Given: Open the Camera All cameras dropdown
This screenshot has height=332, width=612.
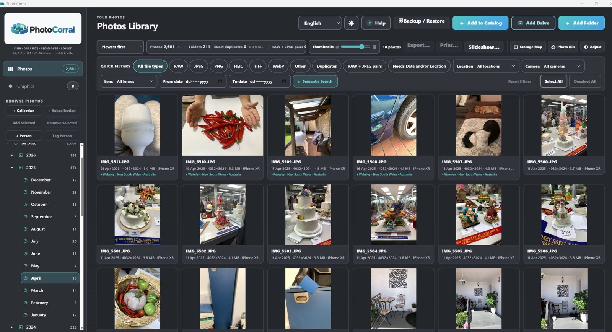Looking at the screenshot, I should [x=553, y=66].
